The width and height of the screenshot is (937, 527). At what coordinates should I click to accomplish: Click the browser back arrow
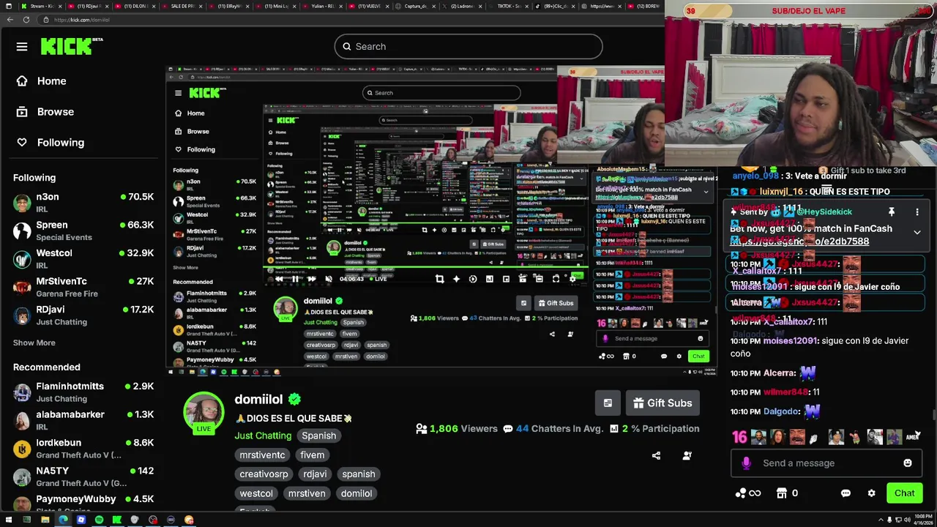[x=10, y=20]
